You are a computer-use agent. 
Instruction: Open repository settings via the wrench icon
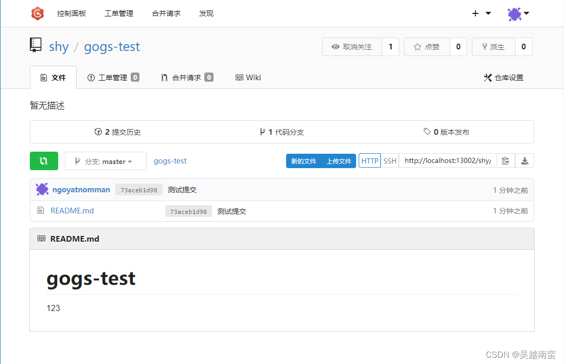pos(488,78)
